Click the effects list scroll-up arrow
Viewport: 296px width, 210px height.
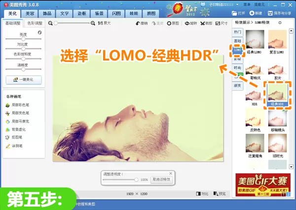click(291, 30)
